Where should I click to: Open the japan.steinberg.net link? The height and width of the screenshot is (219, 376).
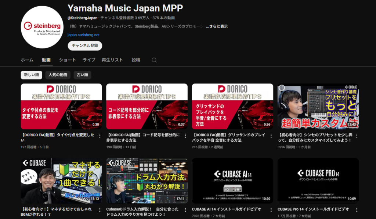point(84,35)
